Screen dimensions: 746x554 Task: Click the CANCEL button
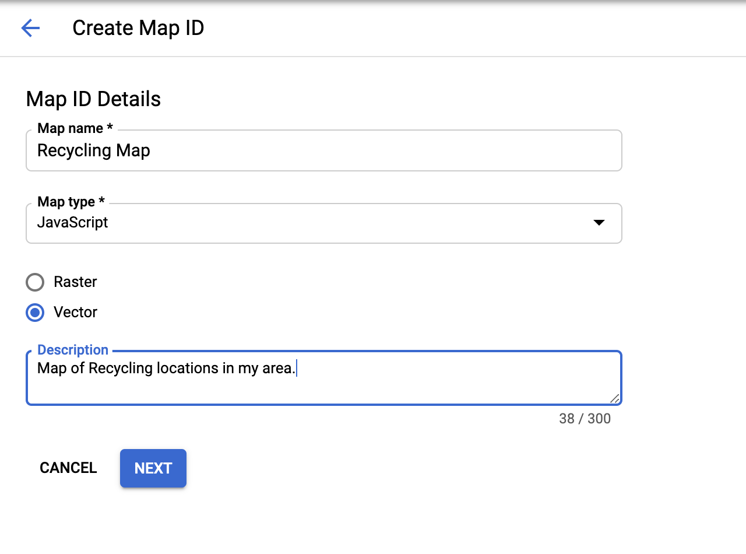(x=68, y=468)
